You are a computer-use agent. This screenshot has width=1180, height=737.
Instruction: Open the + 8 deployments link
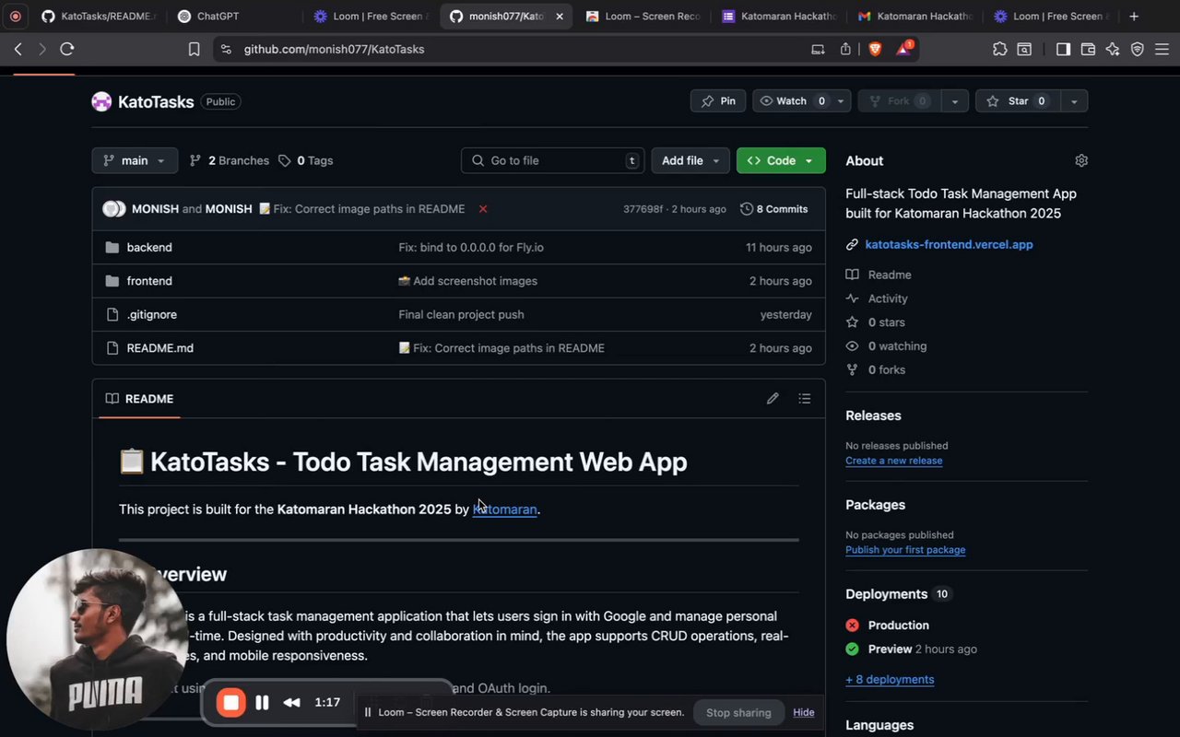pos(890,680)
